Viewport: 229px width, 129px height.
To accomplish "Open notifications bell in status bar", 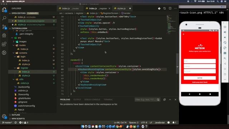I will coord(174,123).
